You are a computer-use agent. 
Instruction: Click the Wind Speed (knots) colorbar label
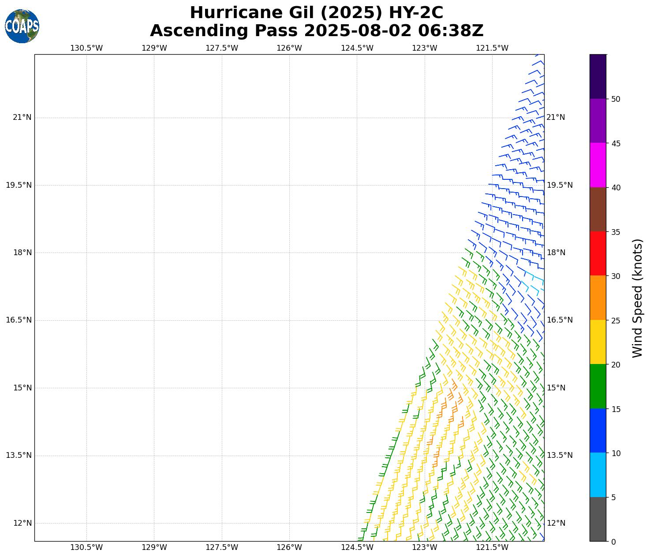tap(637, 298)
